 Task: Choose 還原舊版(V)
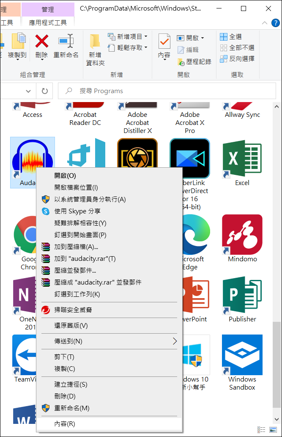pos(109,326)
